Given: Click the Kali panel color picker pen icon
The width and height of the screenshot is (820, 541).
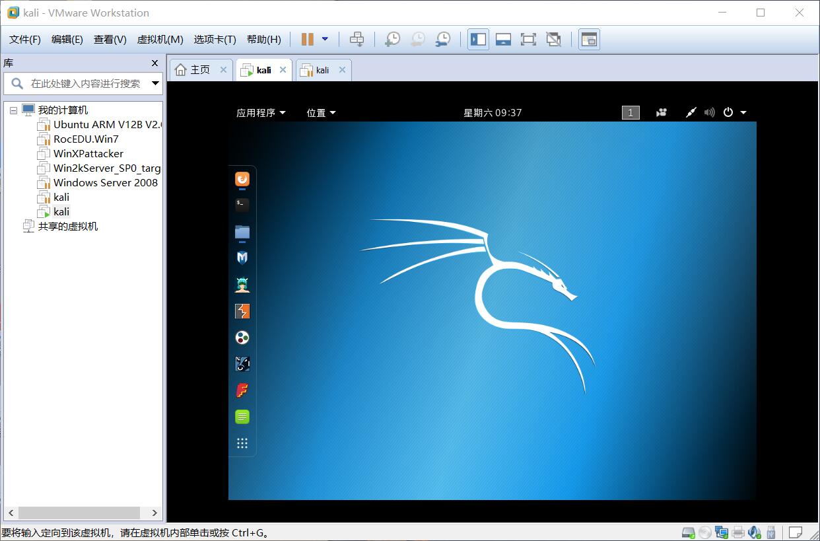Looking at the screenshot, I should [691, 112].
